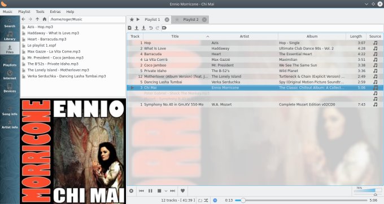384x204 pixels.
Task: Switch to Playlist 1 tab
Action: (152, 20)
